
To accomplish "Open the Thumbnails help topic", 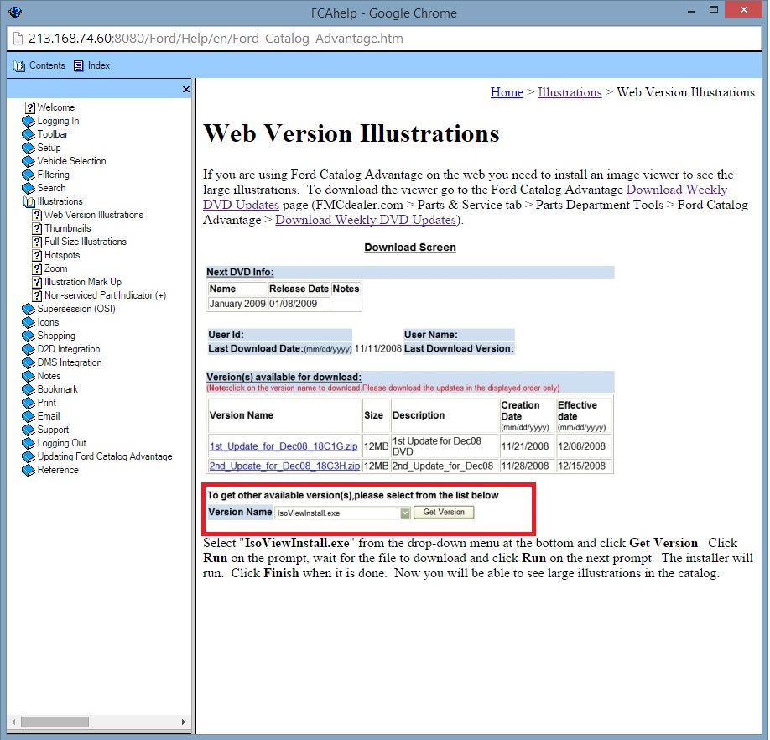I will tap(67, 228).
